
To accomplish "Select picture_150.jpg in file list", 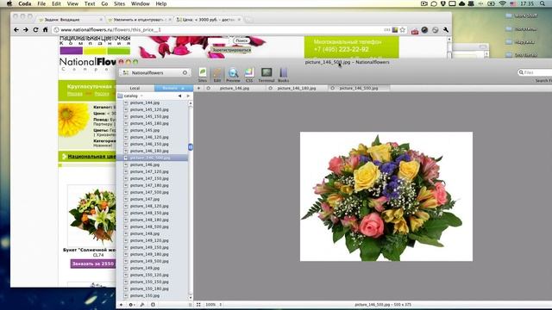I will pos(145,295).
